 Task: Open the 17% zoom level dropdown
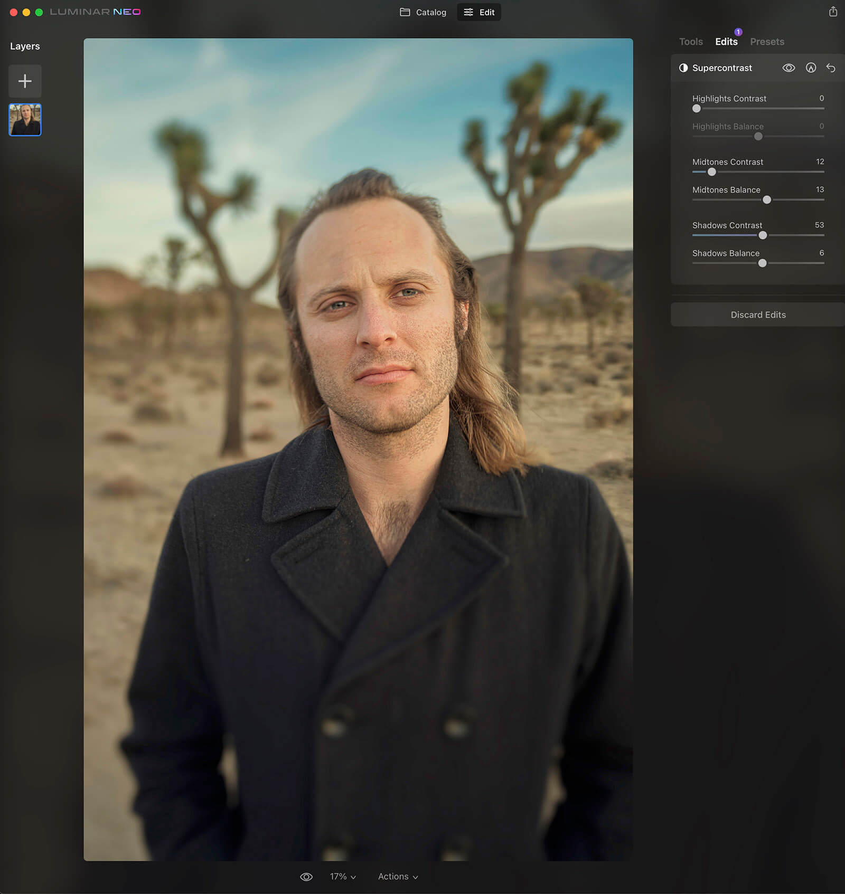pos(343,877)
